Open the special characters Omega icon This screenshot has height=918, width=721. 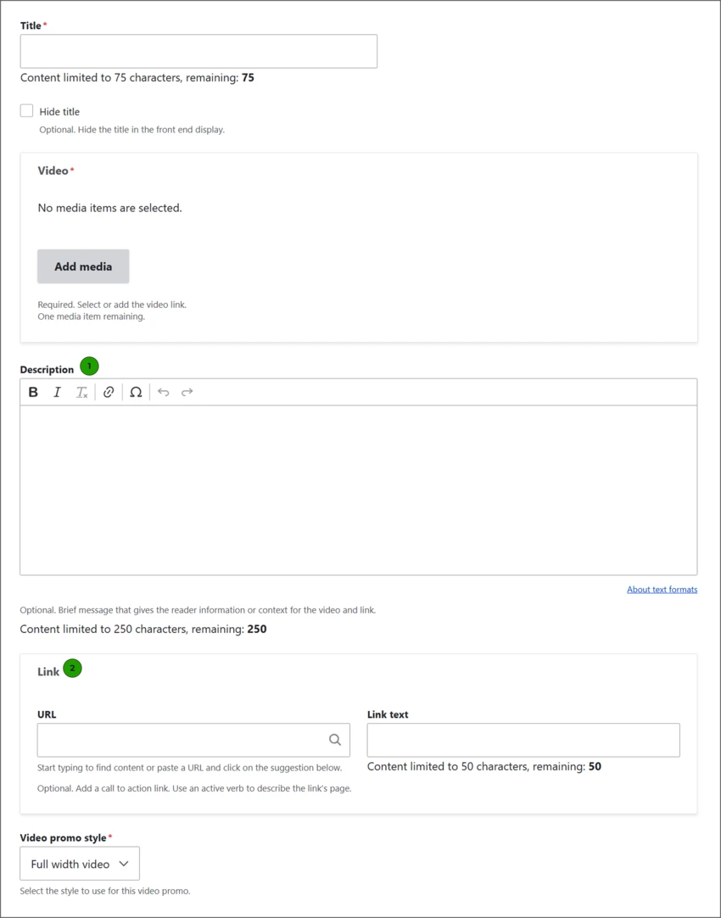point(136,392)
